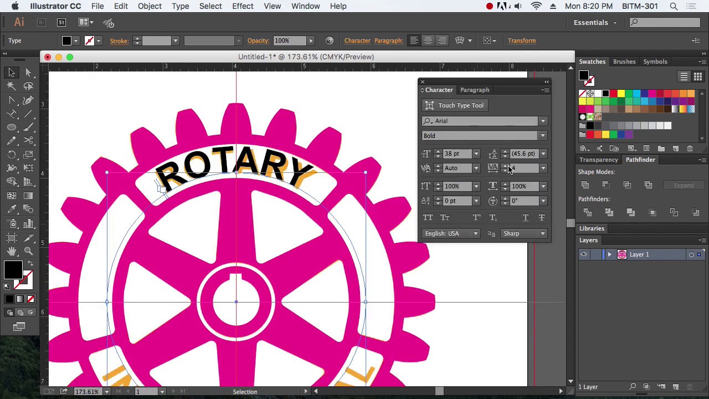
Task: Click the Touch Type Tool button
Action: (454, 105)
